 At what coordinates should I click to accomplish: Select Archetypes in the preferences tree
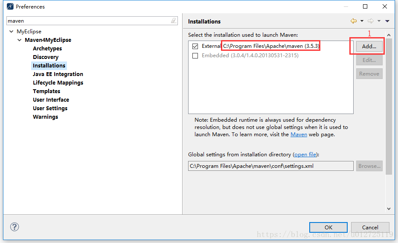click(47, 49)
